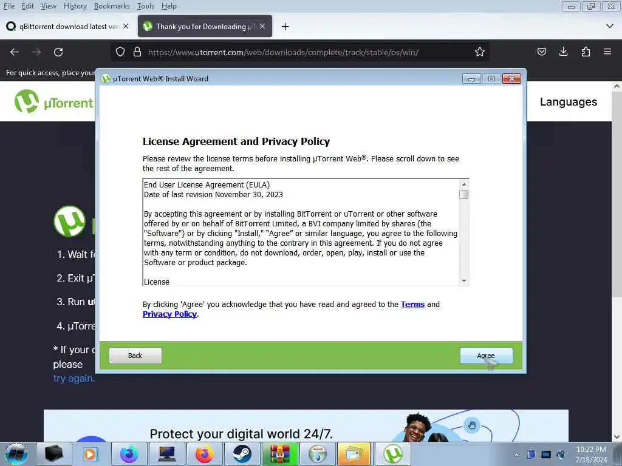622x466 pixels.
Task: Open the Firefox downloads panel
Action: click(x=563, y=52)
